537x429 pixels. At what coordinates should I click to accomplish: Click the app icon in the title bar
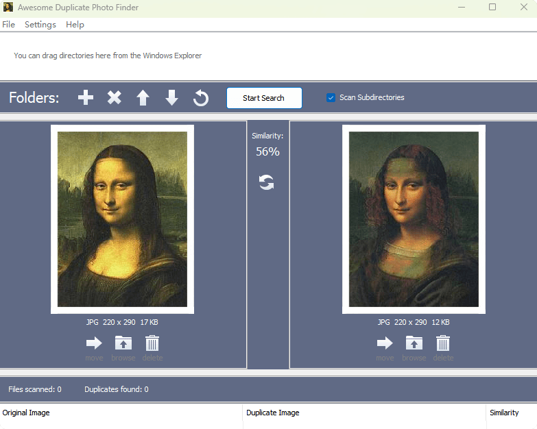(x=8, y=7)
